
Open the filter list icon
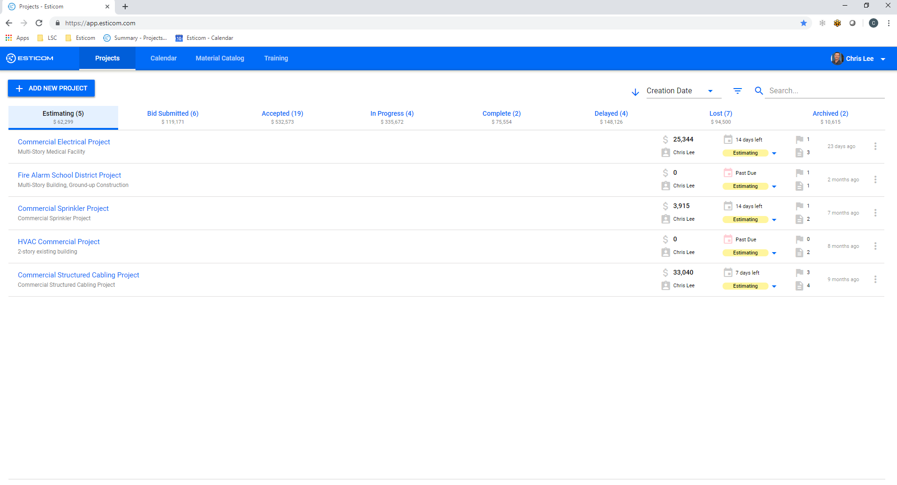pyautogui.click(x=738, y=91)
